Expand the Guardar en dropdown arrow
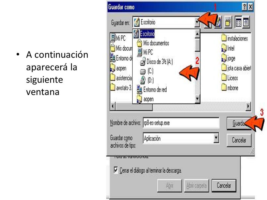This screenshot has width=267, height=200. [x=197, y=22]
